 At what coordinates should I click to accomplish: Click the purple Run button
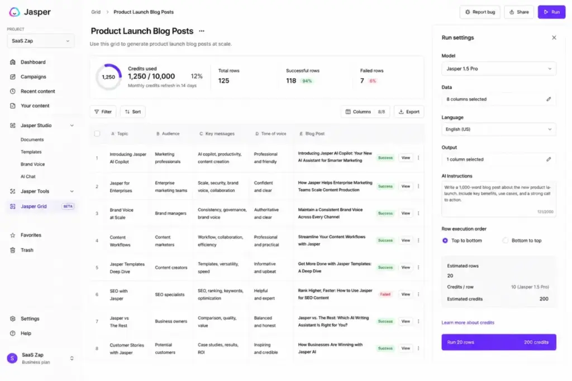(551, 12)
